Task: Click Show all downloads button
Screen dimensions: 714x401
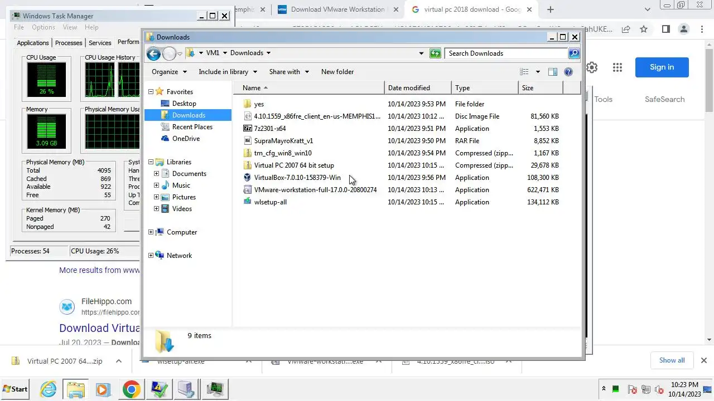Action: coord(672,360)
